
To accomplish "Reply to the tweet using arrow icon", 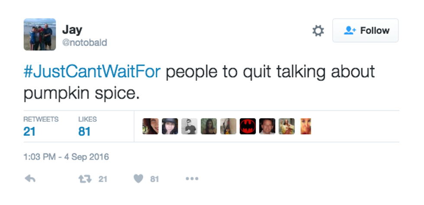I will click(x=30, y=179).
